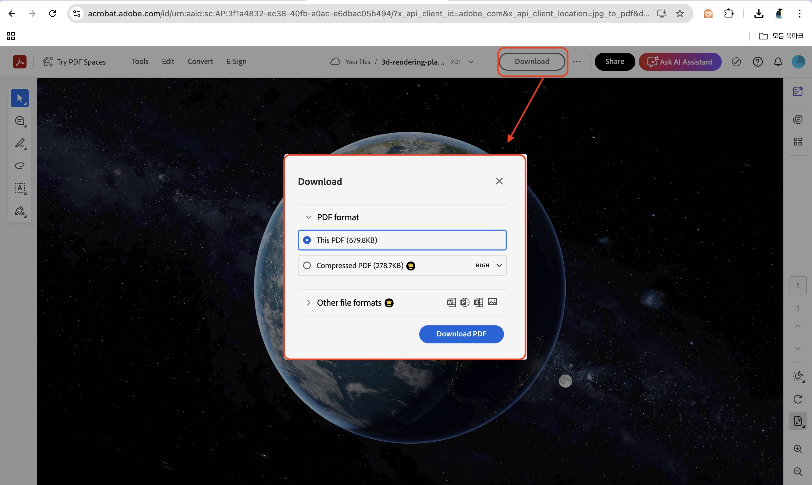Open the help question mark icon
The image size is (812, 485).
757,62
